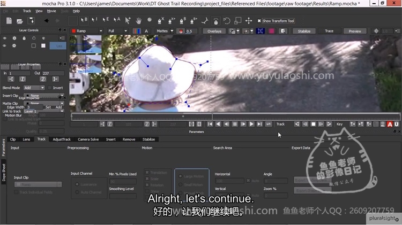
Task: Switch to the Remove tab
Action: (x=129, y=139)
